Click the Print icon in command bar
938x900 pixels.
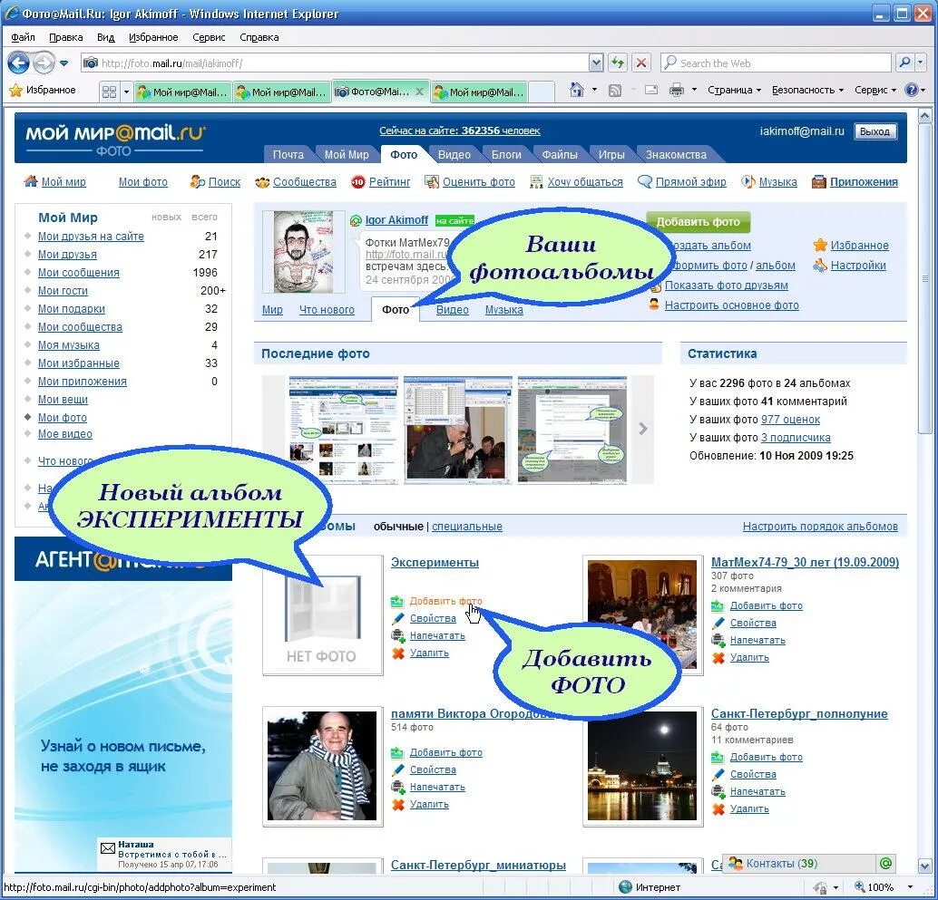coord(677,91)
